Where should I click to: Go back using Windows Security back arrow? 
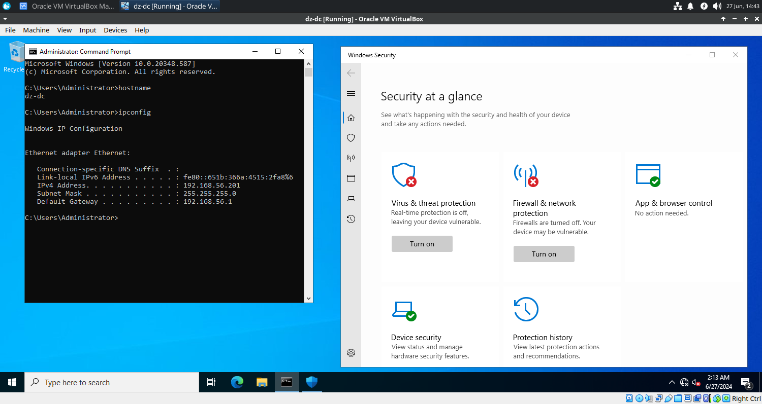[351, 73]
